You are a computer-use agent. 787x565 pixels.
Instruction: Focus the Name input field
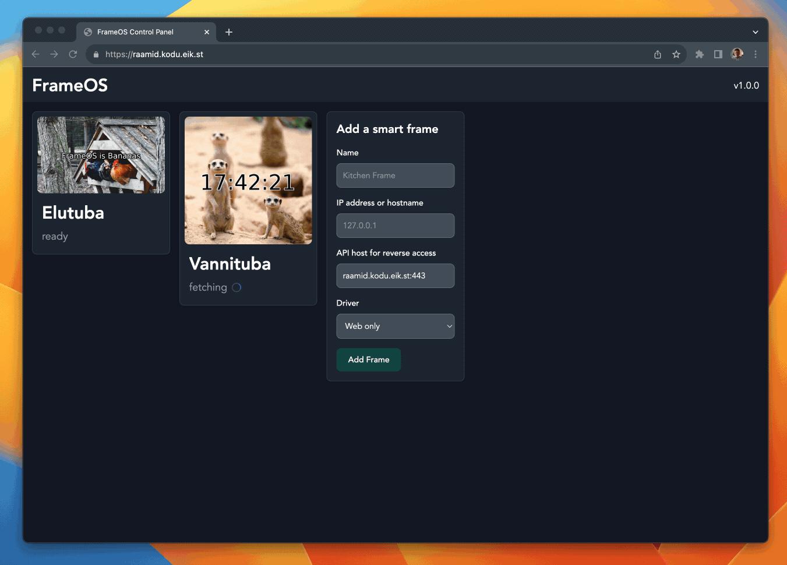coord(395,176)
